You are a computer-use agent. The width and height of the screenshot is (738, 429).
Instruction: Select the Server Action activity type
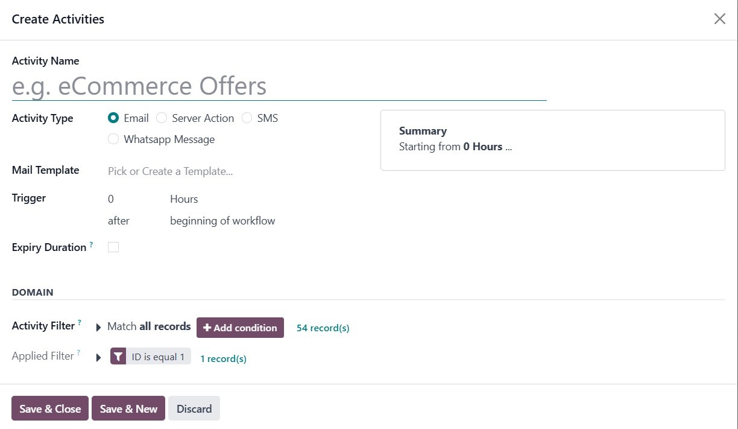click(x=162, y=118)
